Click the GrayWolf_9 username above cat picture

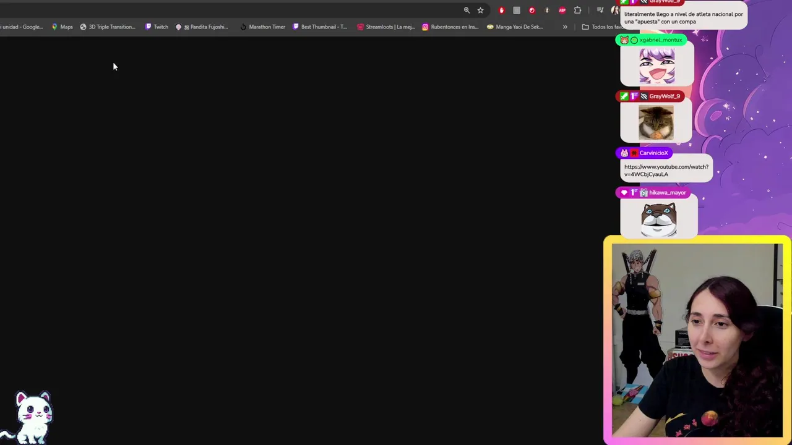coord(665,96)
